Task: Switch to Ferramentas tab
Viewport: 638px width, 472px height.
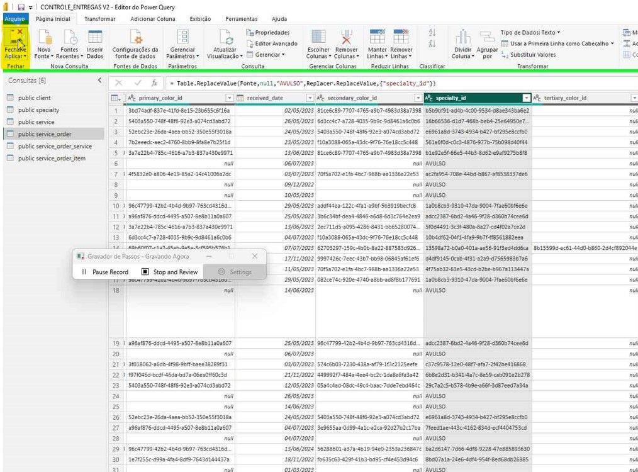Action: [x=241, y=19]
